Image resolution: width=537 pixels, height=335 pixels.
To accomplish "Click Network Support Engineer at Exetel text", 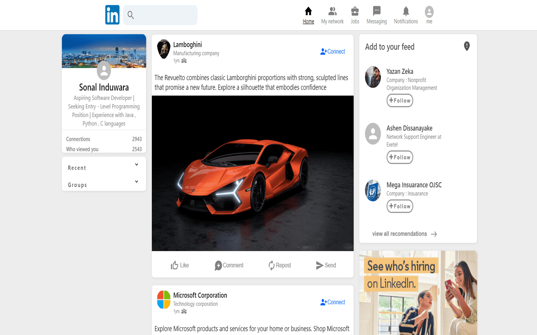I will click(x=414, y=141).
